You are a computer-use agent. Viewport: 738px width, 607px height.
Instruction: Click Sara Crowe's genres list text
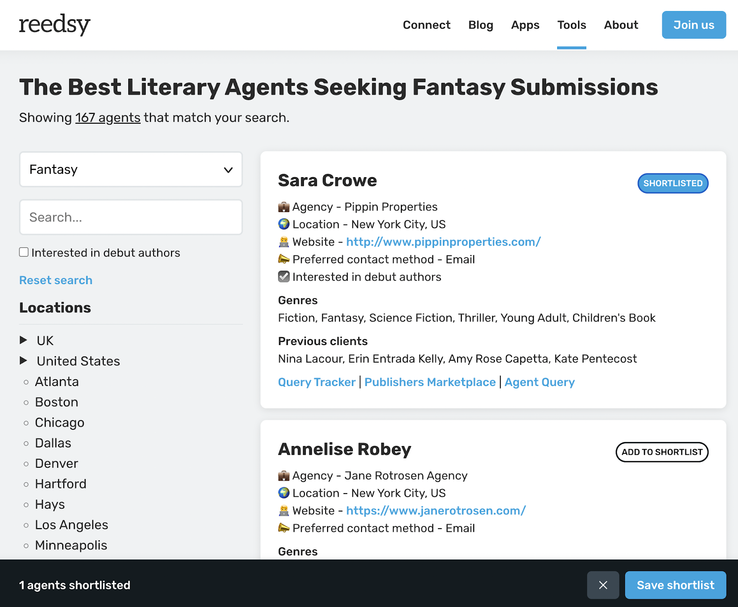click(467, 318)
